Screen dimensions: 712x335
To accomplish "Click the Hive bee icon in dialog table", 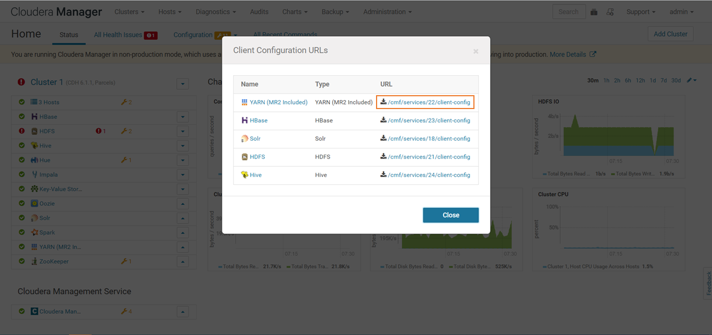I will pos(244,175).
